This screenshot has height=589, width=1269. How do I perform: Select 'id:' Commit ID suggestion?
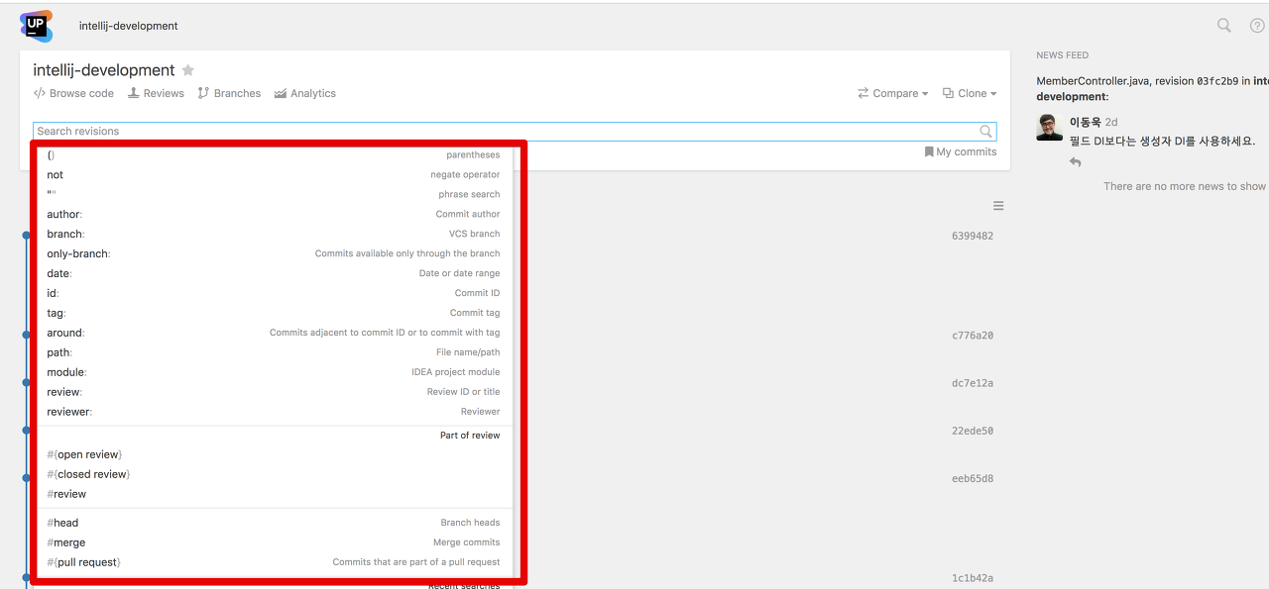(x=274, y=294)
